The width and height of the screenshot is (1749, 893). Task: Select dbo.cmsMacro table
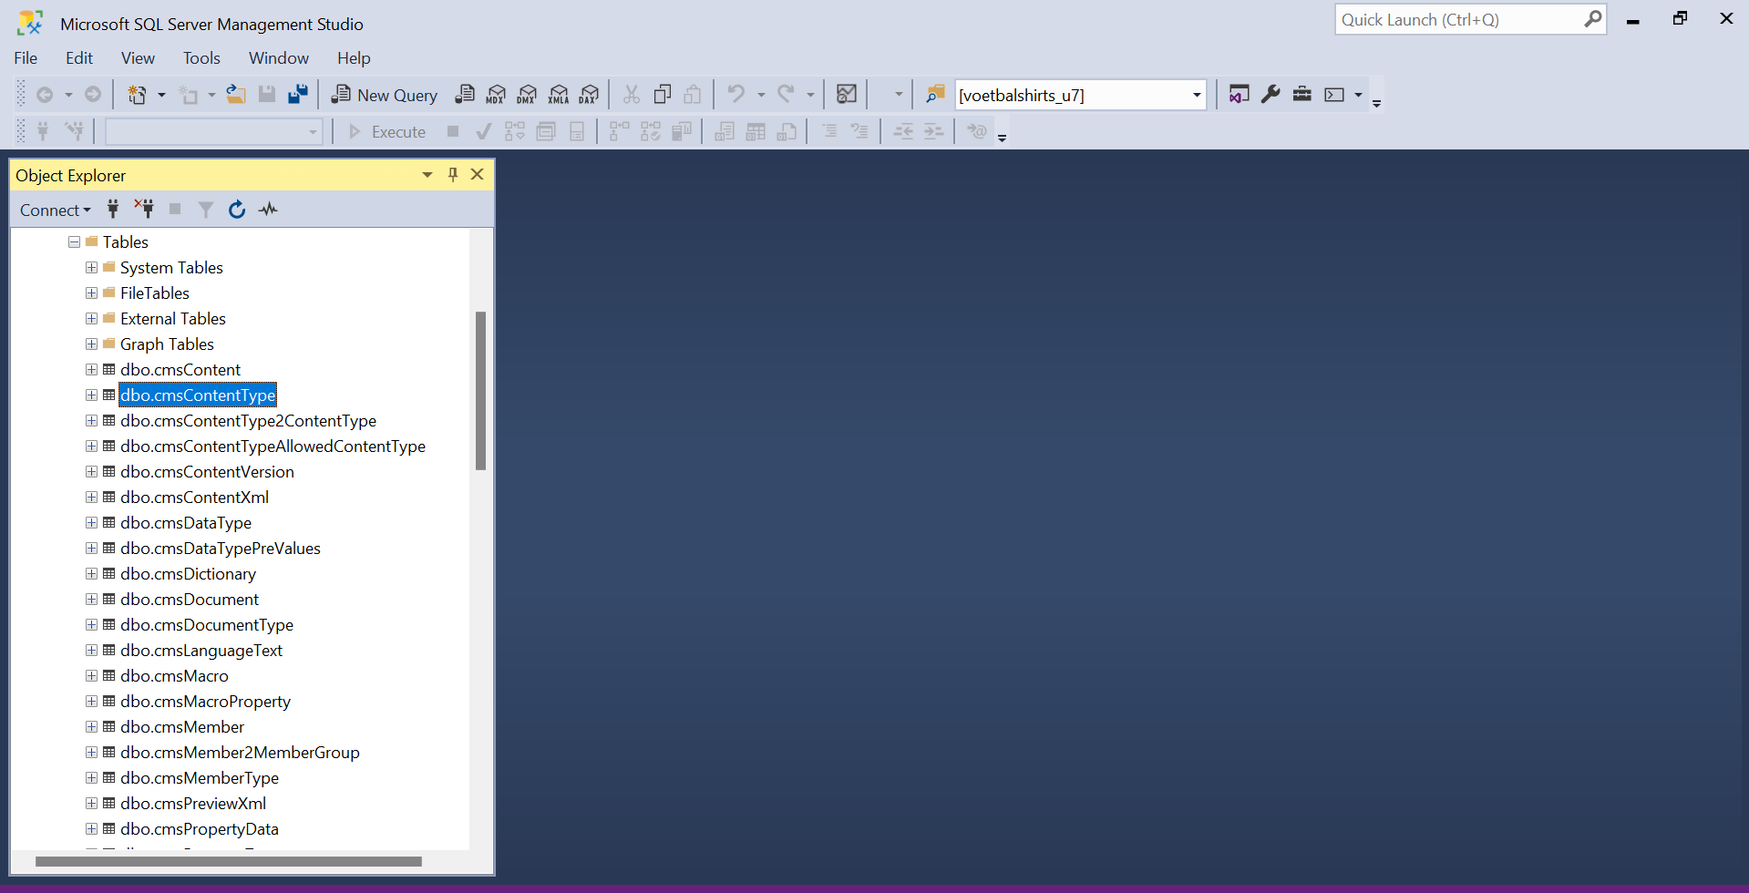[x=174, y=676]
